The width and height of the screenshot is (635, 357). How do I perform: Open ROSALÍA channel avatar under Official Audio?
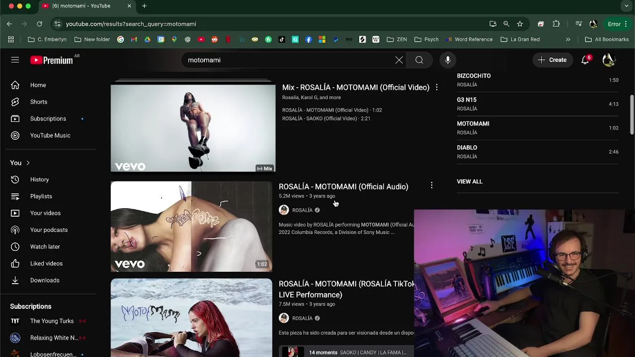click(x=284, y=210)
